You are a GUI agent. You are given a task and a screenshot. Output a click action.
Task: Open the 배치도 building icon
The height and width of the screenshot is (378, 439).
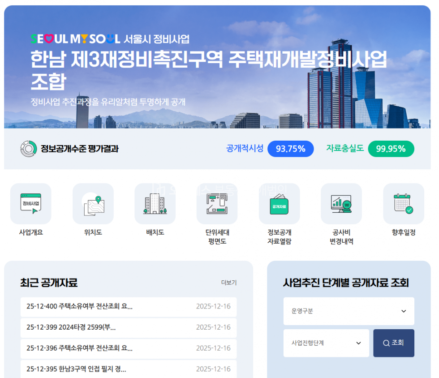(x=155, y=204)
